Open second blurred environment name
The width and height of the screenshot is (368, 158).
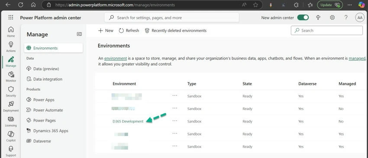123,109
